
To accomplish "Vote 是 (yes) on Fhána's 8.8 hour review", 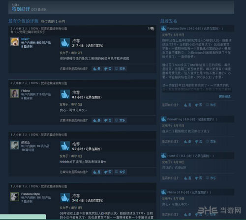I will [96, 120].
